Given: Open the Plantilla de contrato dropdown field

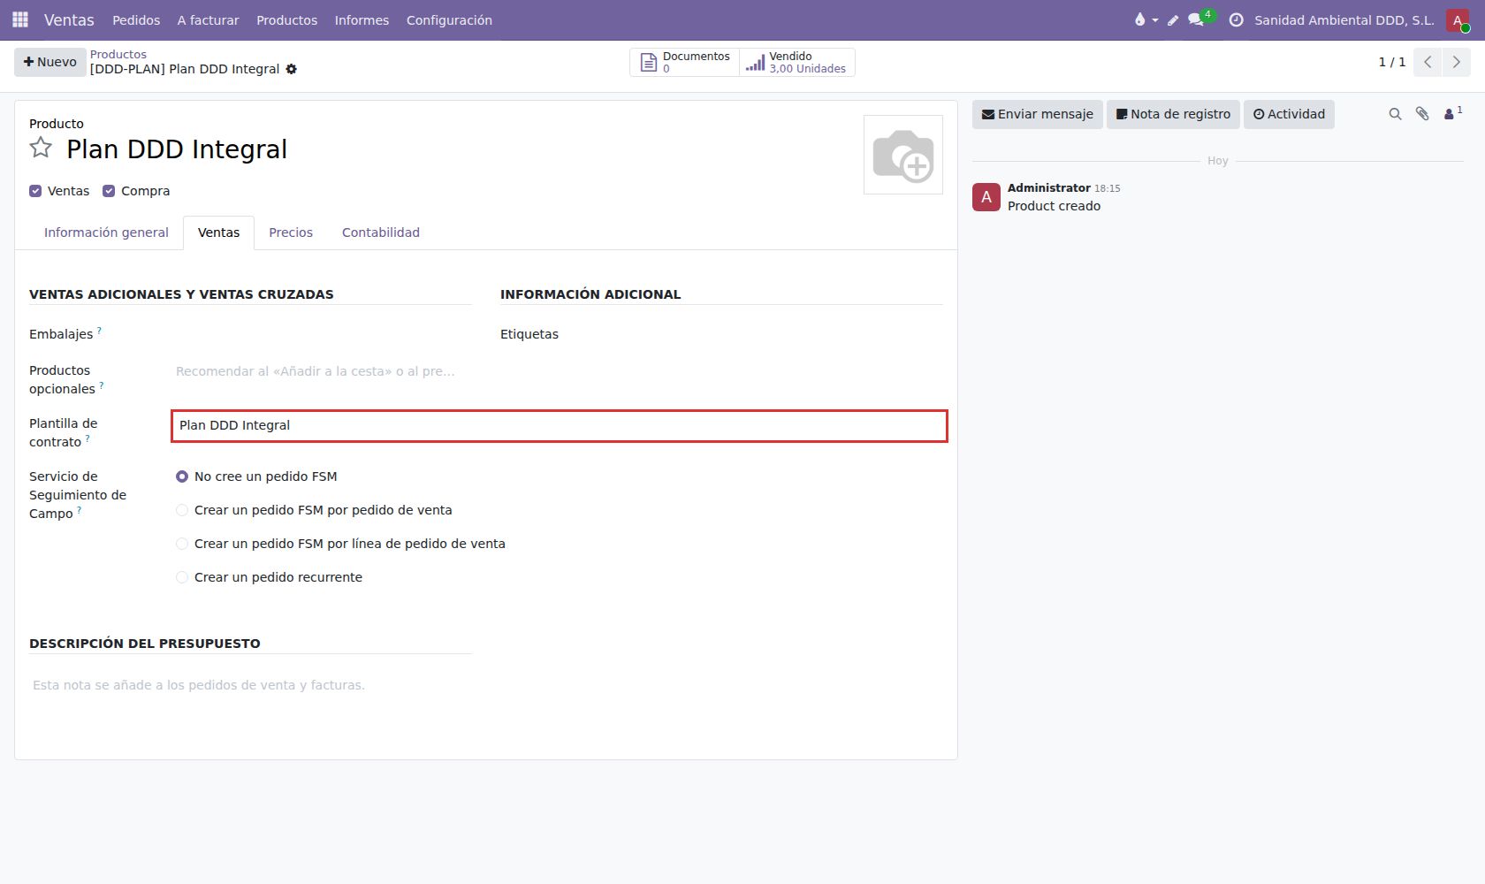Looking at the screenshot, I should pos(559,425).
